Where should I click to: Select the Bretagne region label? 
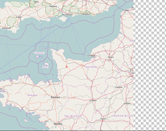33,95
